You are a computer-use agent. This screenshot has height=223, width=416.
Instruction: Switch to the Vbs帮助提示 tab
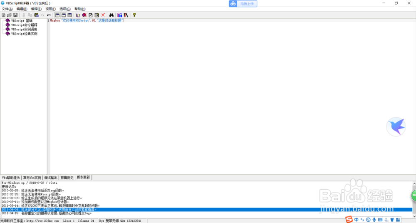pyautogui.click(x=11, y=178)
